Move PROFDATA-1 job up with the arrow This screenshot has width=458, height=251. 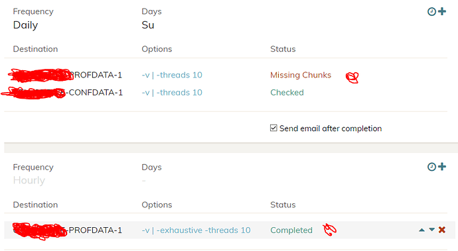click(421, 230)
